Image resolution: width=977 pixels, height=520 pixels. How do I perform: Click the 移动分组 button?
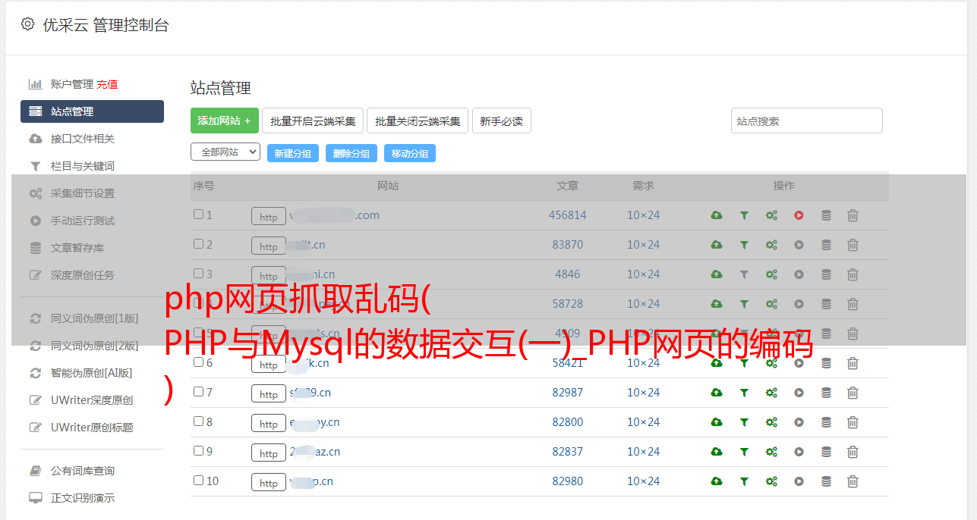(410, 153)
